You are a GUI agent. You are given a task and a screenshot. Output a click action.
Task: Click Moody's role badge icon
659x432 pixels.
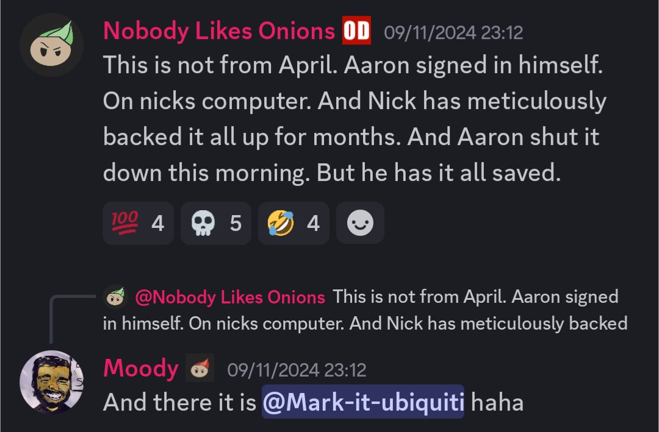[200, 368]
